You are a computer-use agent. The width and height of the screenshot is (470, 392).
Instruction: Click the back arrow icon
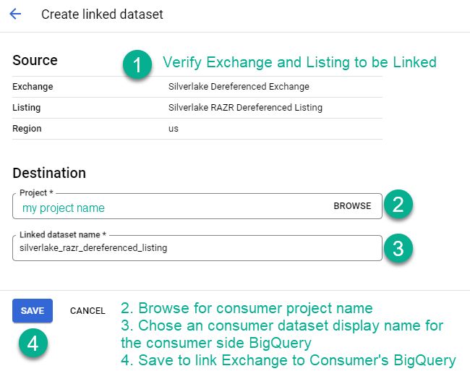15,14
